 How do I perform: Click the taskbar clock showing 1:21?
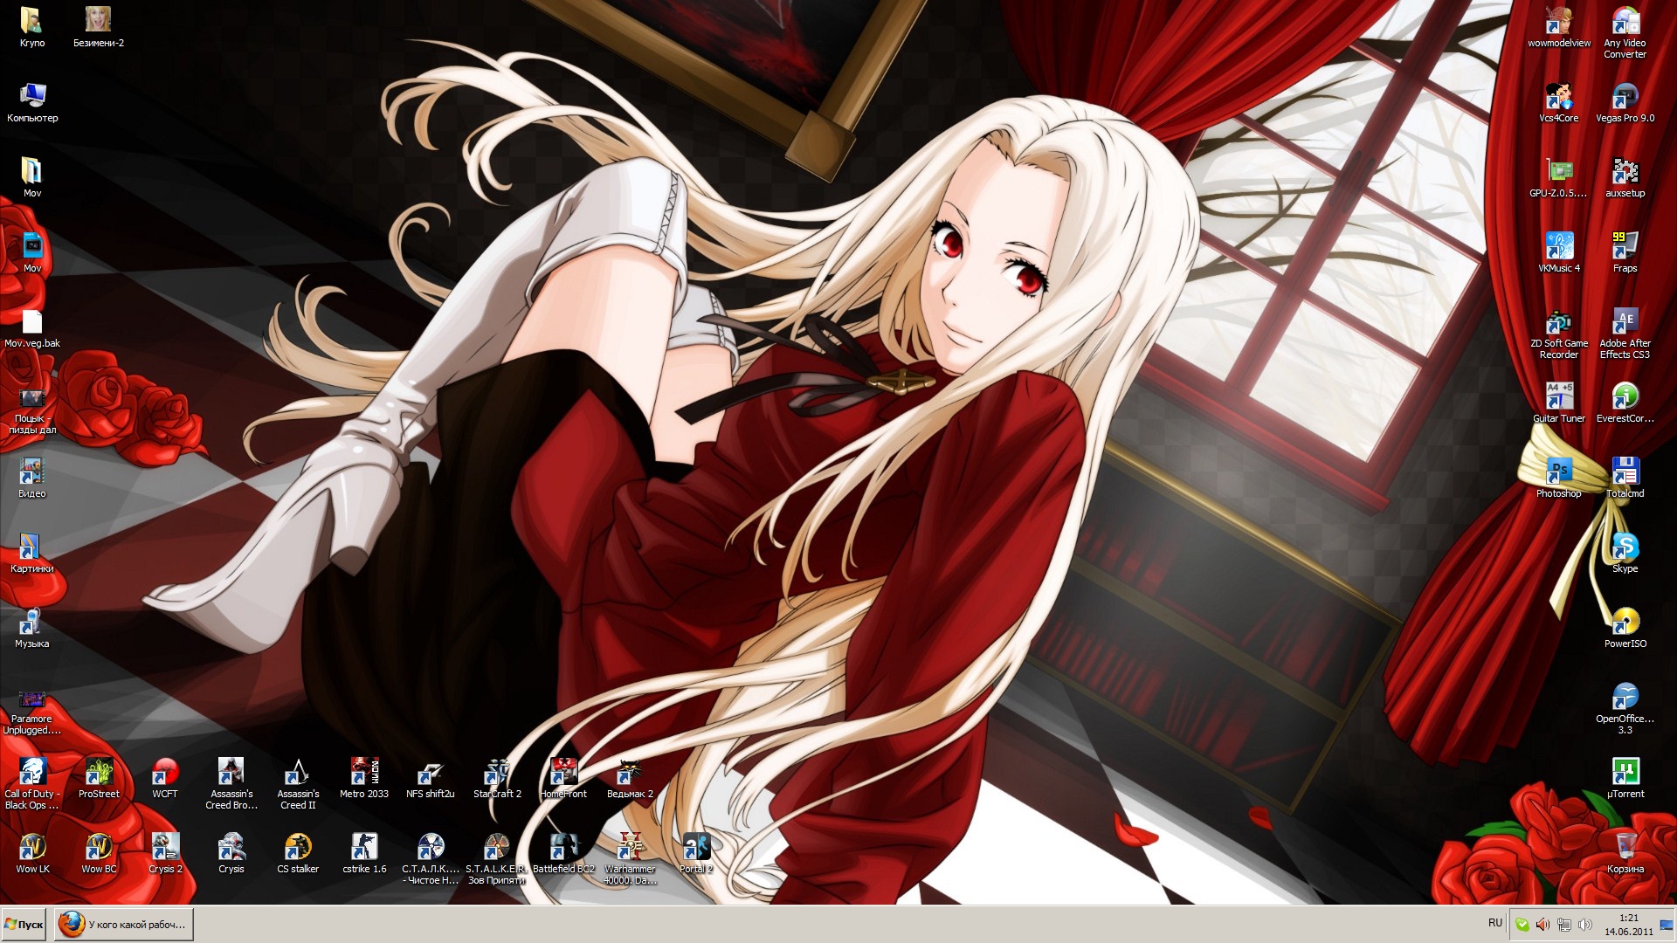pos(1628,925)
